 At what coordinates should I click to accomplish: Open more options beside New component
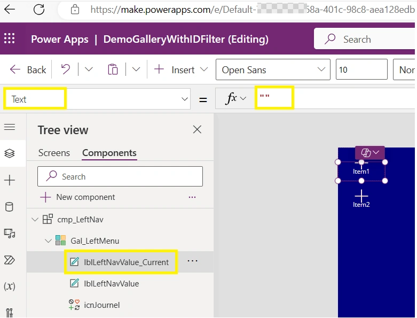(x=192, y=197)
